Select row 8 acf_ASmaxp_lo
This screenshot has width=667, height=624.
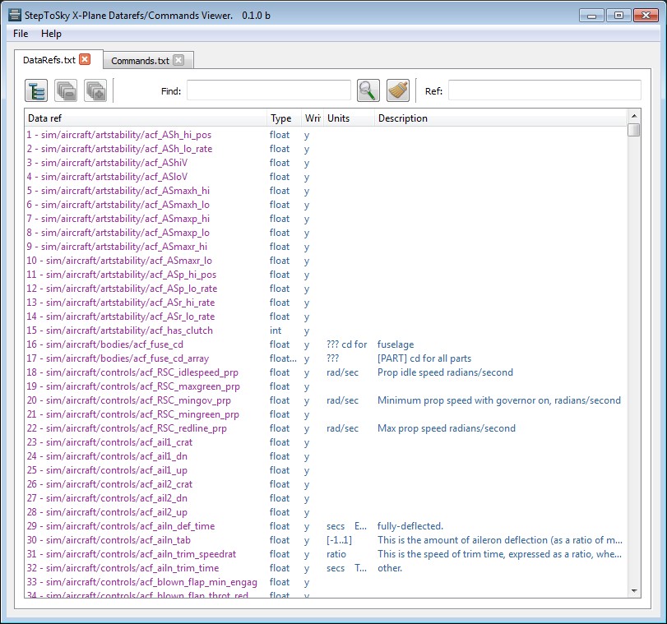(326, 233)
